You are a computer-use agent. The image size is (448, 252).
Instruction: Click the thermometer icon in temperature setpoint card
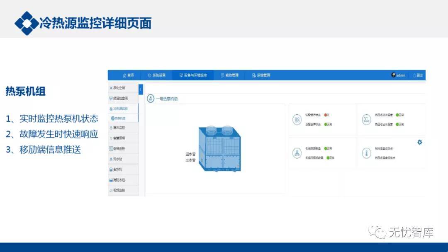click(x=365, y=153)
